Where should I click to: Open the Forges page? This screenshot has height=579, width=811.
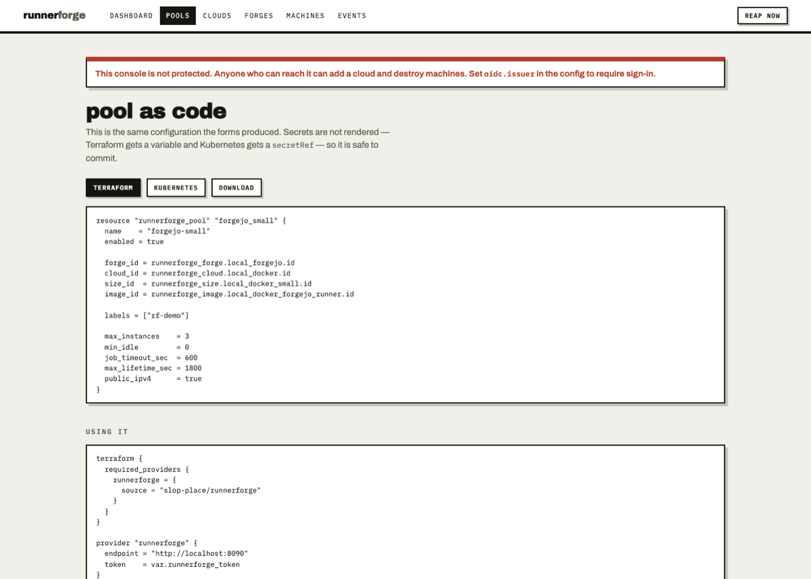259,16
